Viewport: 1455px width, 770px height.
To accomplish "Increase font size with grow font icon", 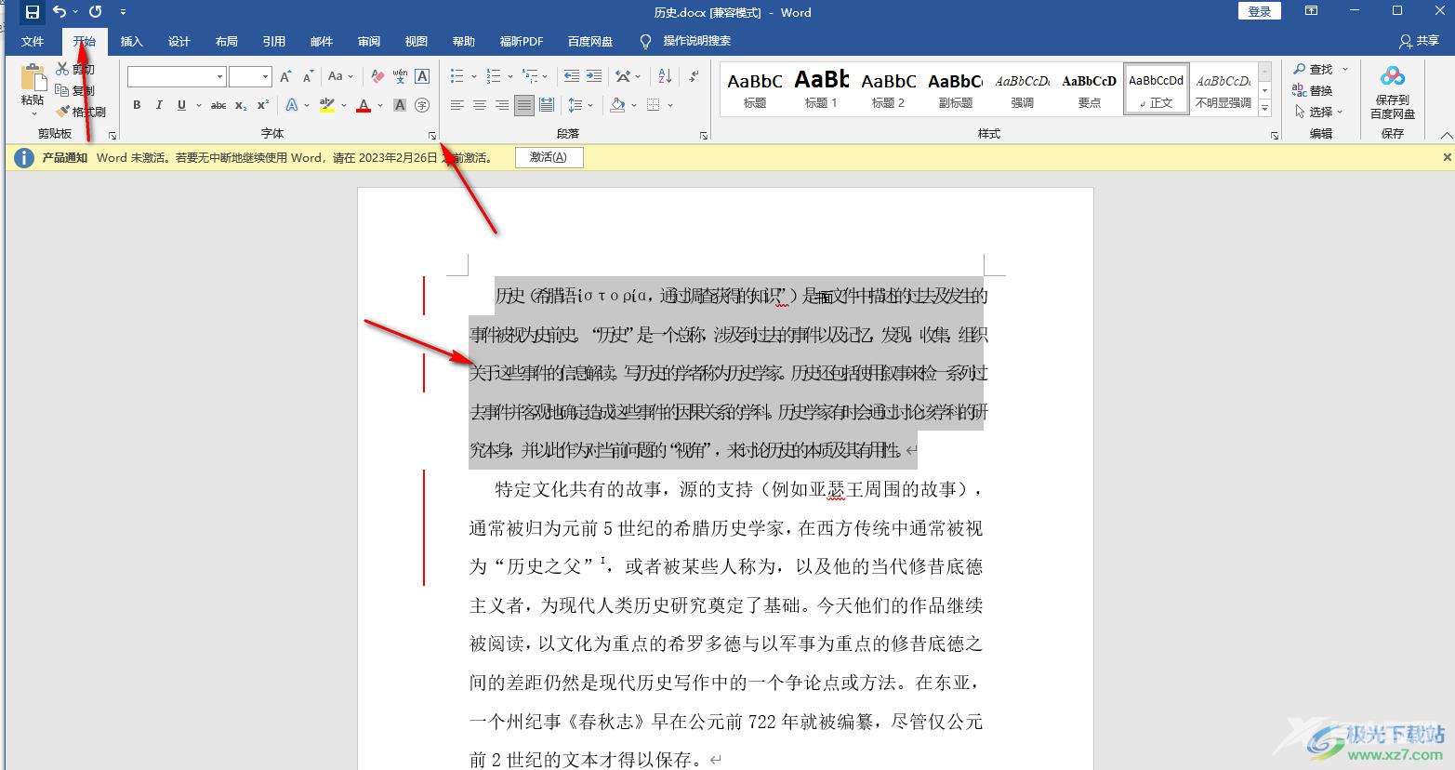I will coord(285,76).
